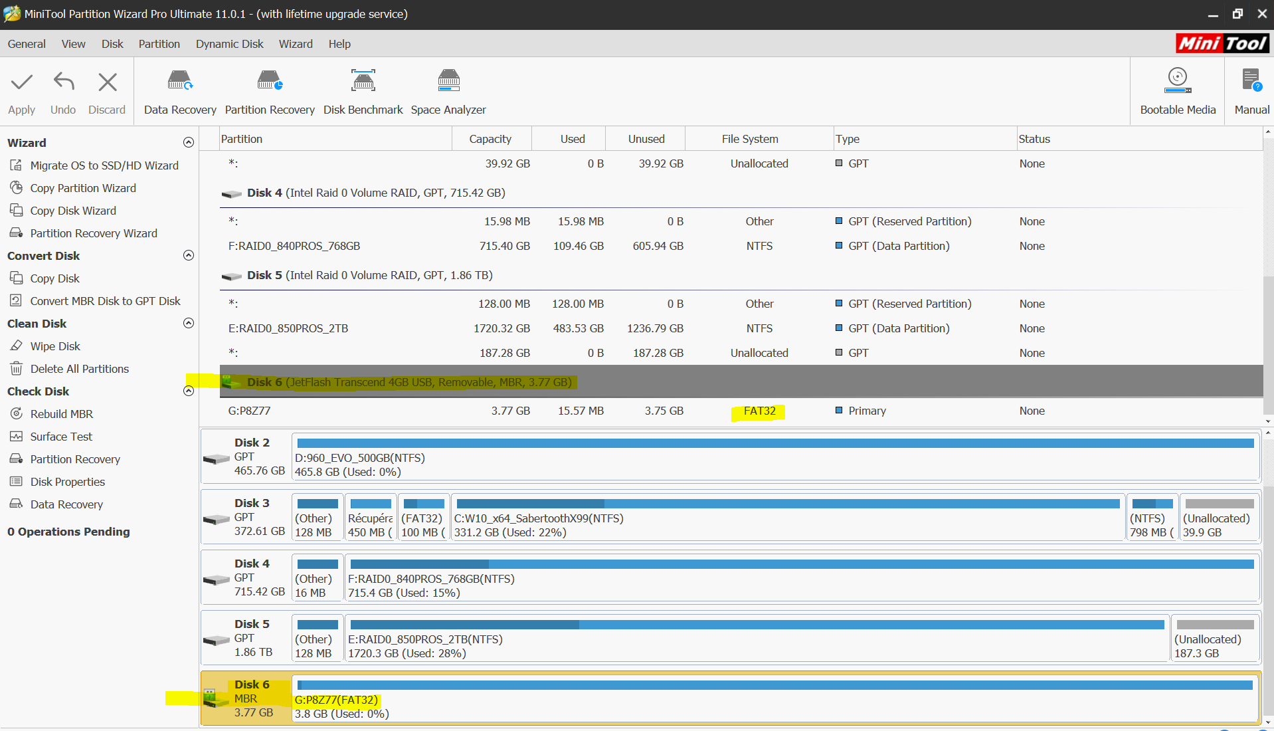Sort by Partition column header

tap(335, 139)
